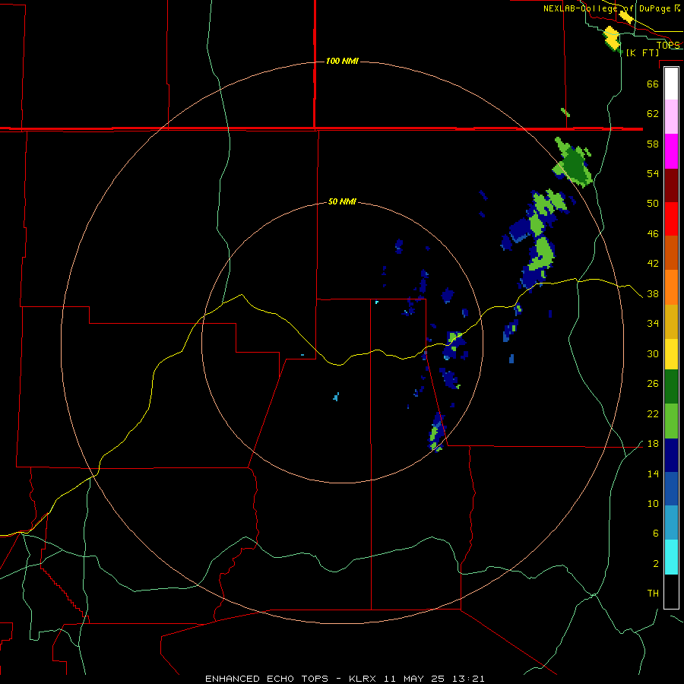
Task: Click the ENHANCED ECHO TOPS product title
Action: [267, 679]
